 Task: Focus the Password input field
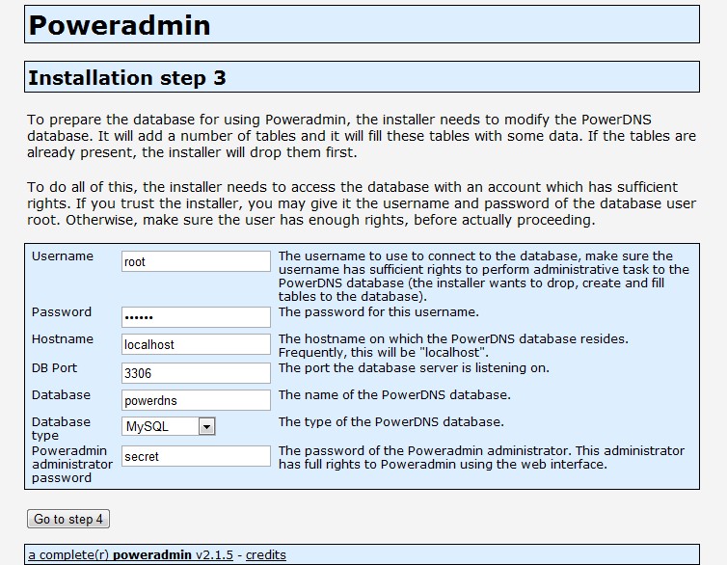click(x=196, y=317)
